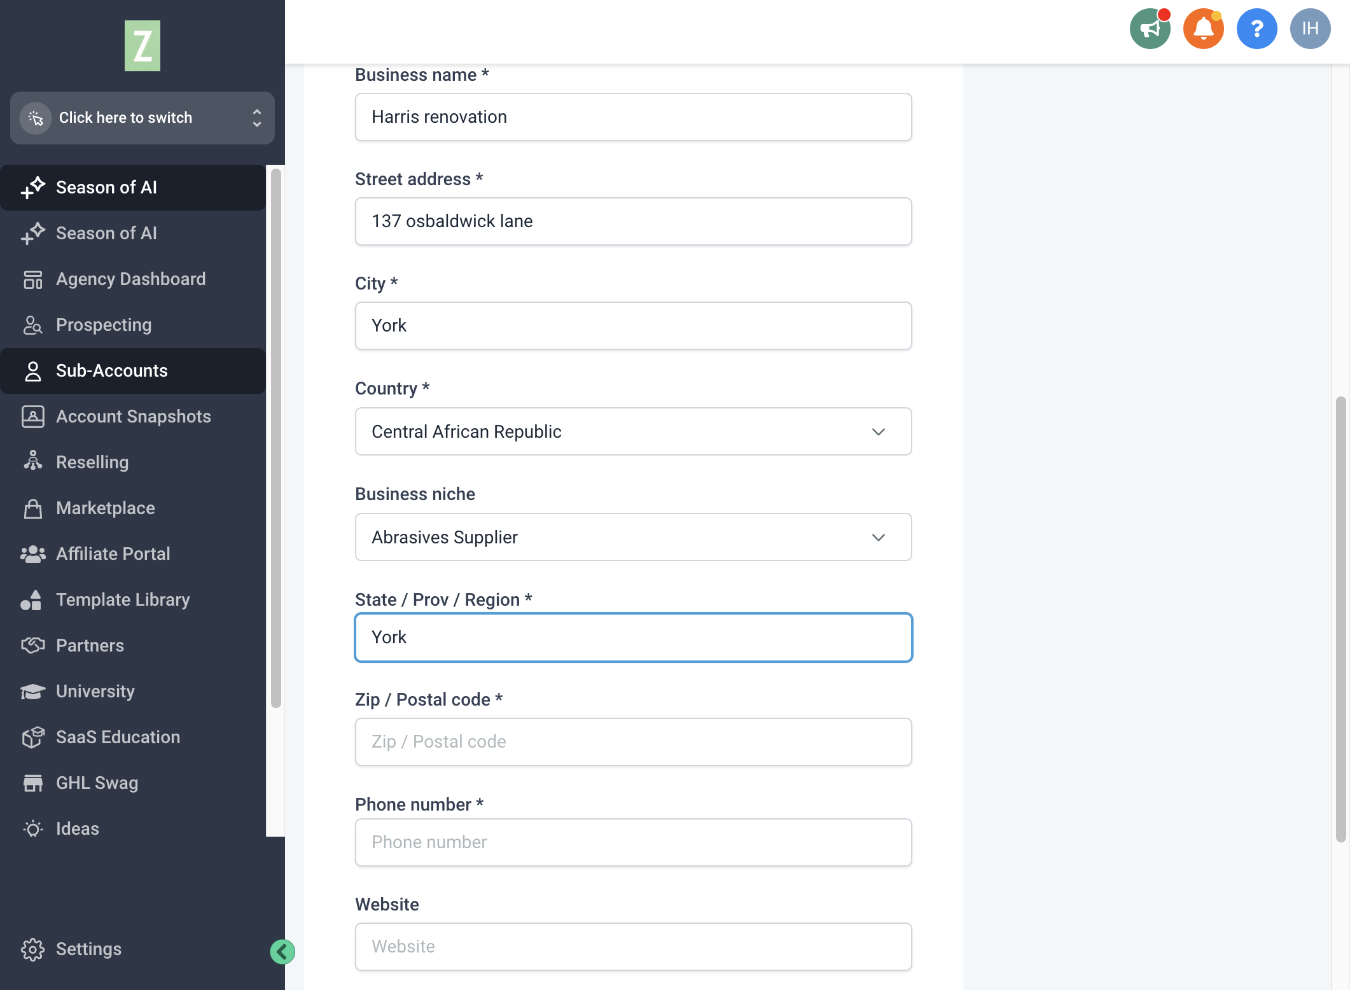Click the Agency Dashboard sidebar icon
Screen dimensions: 1350x990
[32, 279]
